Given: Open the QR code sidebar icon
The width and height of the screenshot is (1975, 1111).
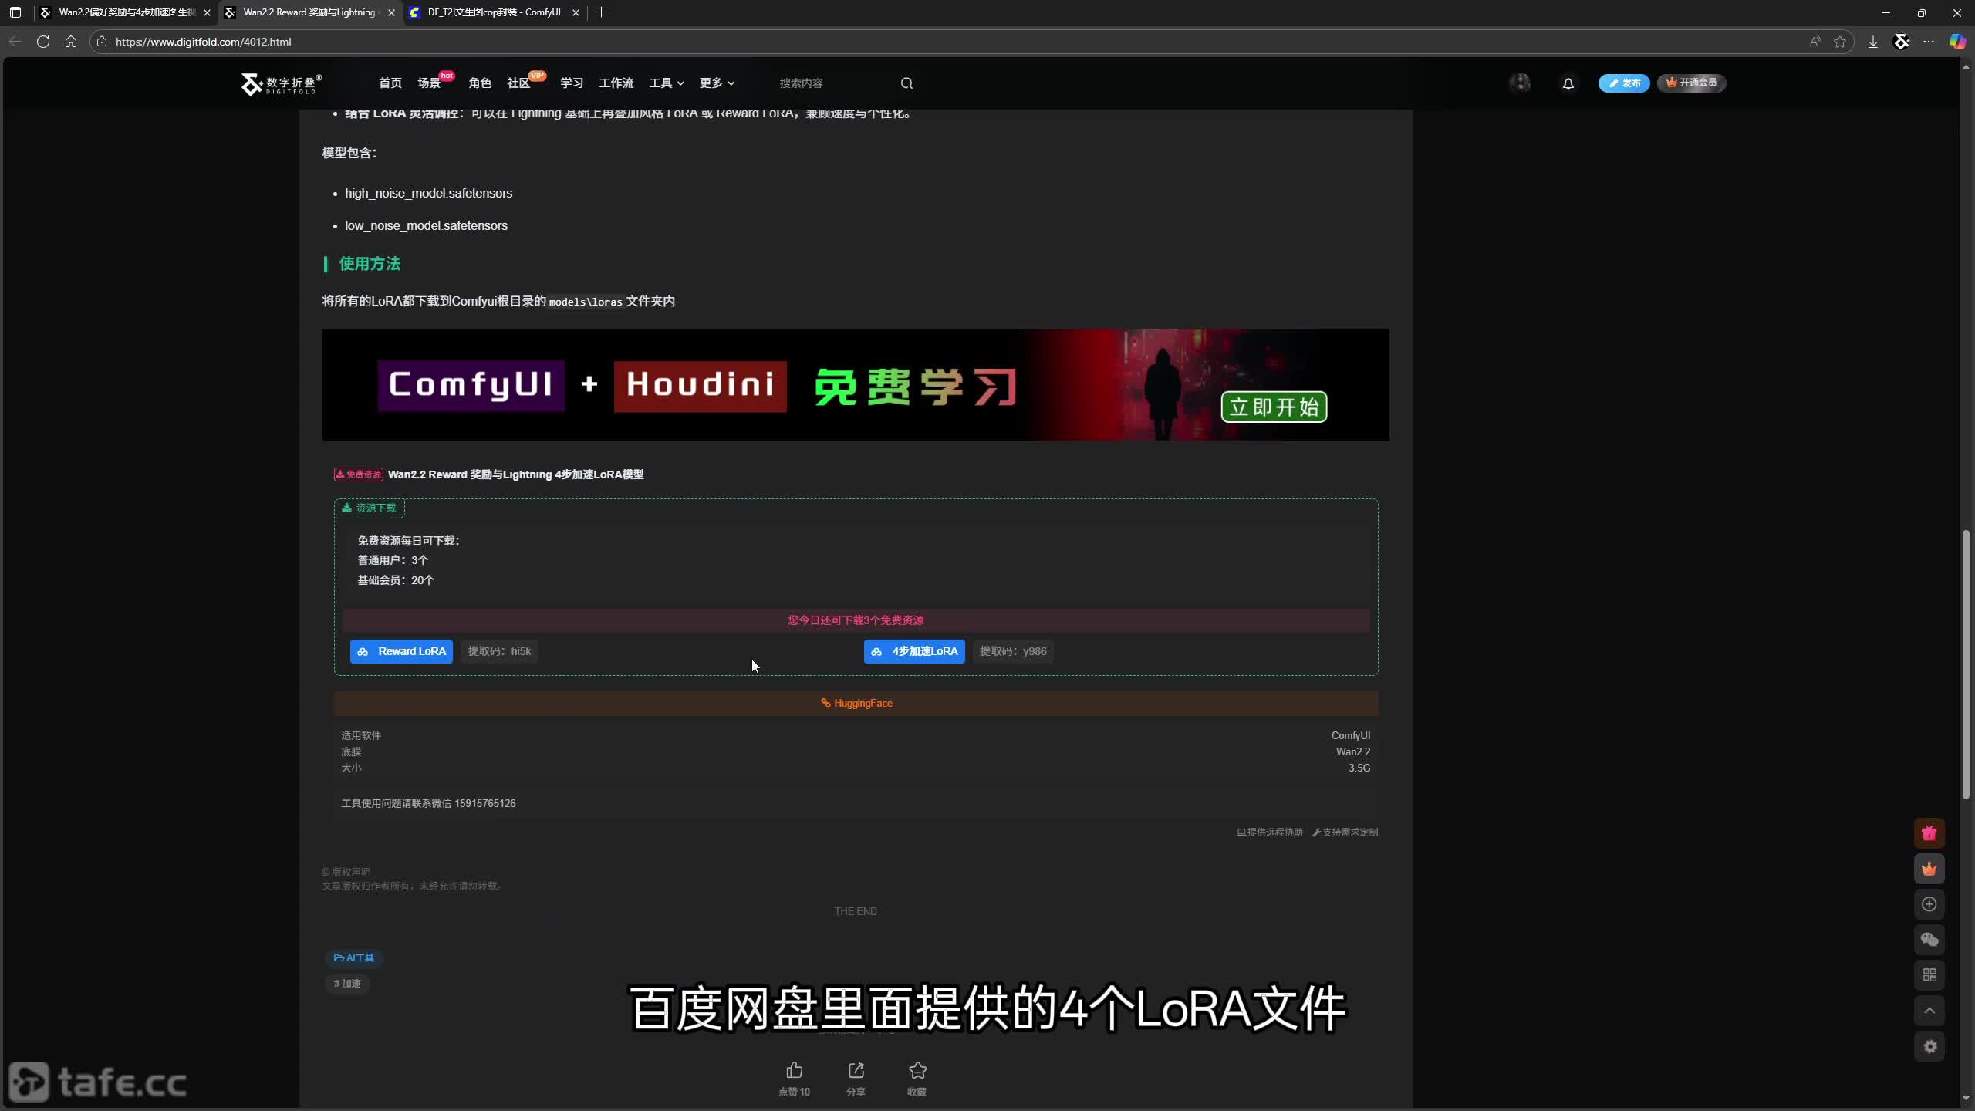Looking at the screenshot, I should (1929, 975).
